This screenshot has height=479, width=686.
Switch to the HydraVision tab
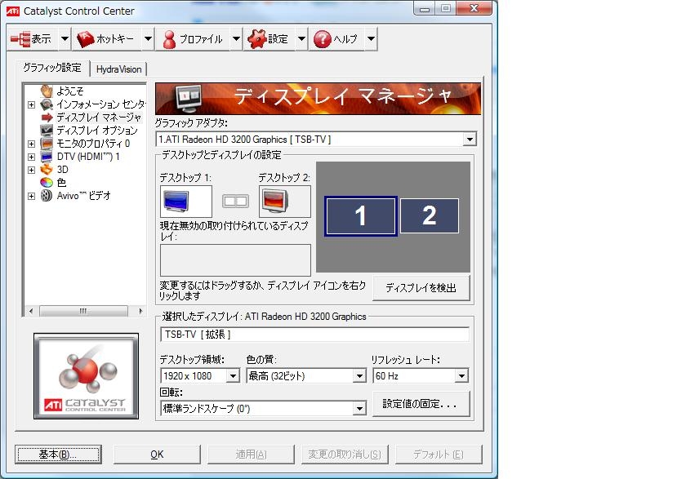118,69
